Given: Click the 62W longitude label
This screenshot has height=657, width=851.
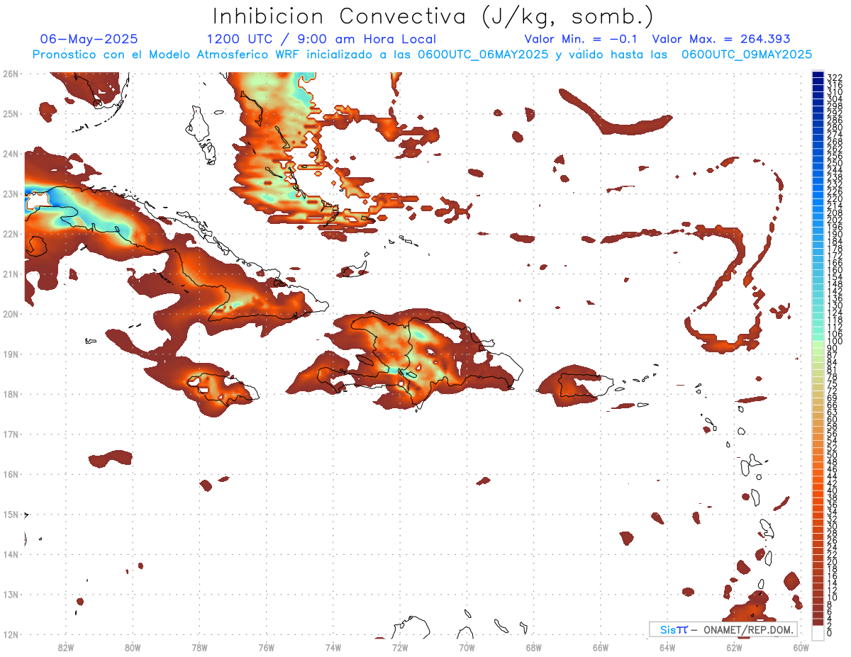Looking at the screenshot, I should pos(734,647).
